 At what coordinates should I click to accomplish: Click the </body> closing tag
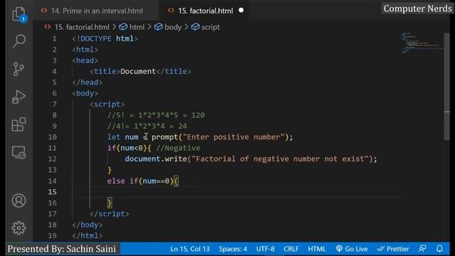click(87, 225)
